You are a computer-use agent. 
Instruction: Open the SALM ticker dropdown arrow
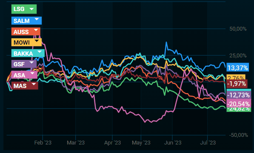37,19
